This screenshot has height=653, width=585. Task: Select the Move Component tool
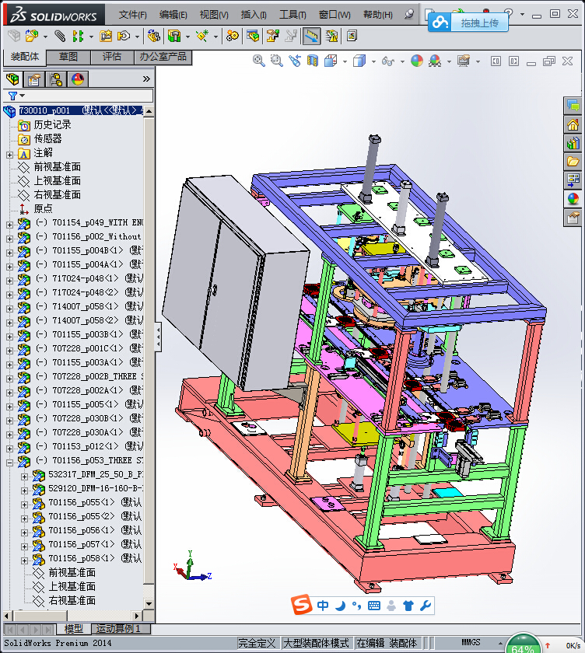(x=124, y=36)
